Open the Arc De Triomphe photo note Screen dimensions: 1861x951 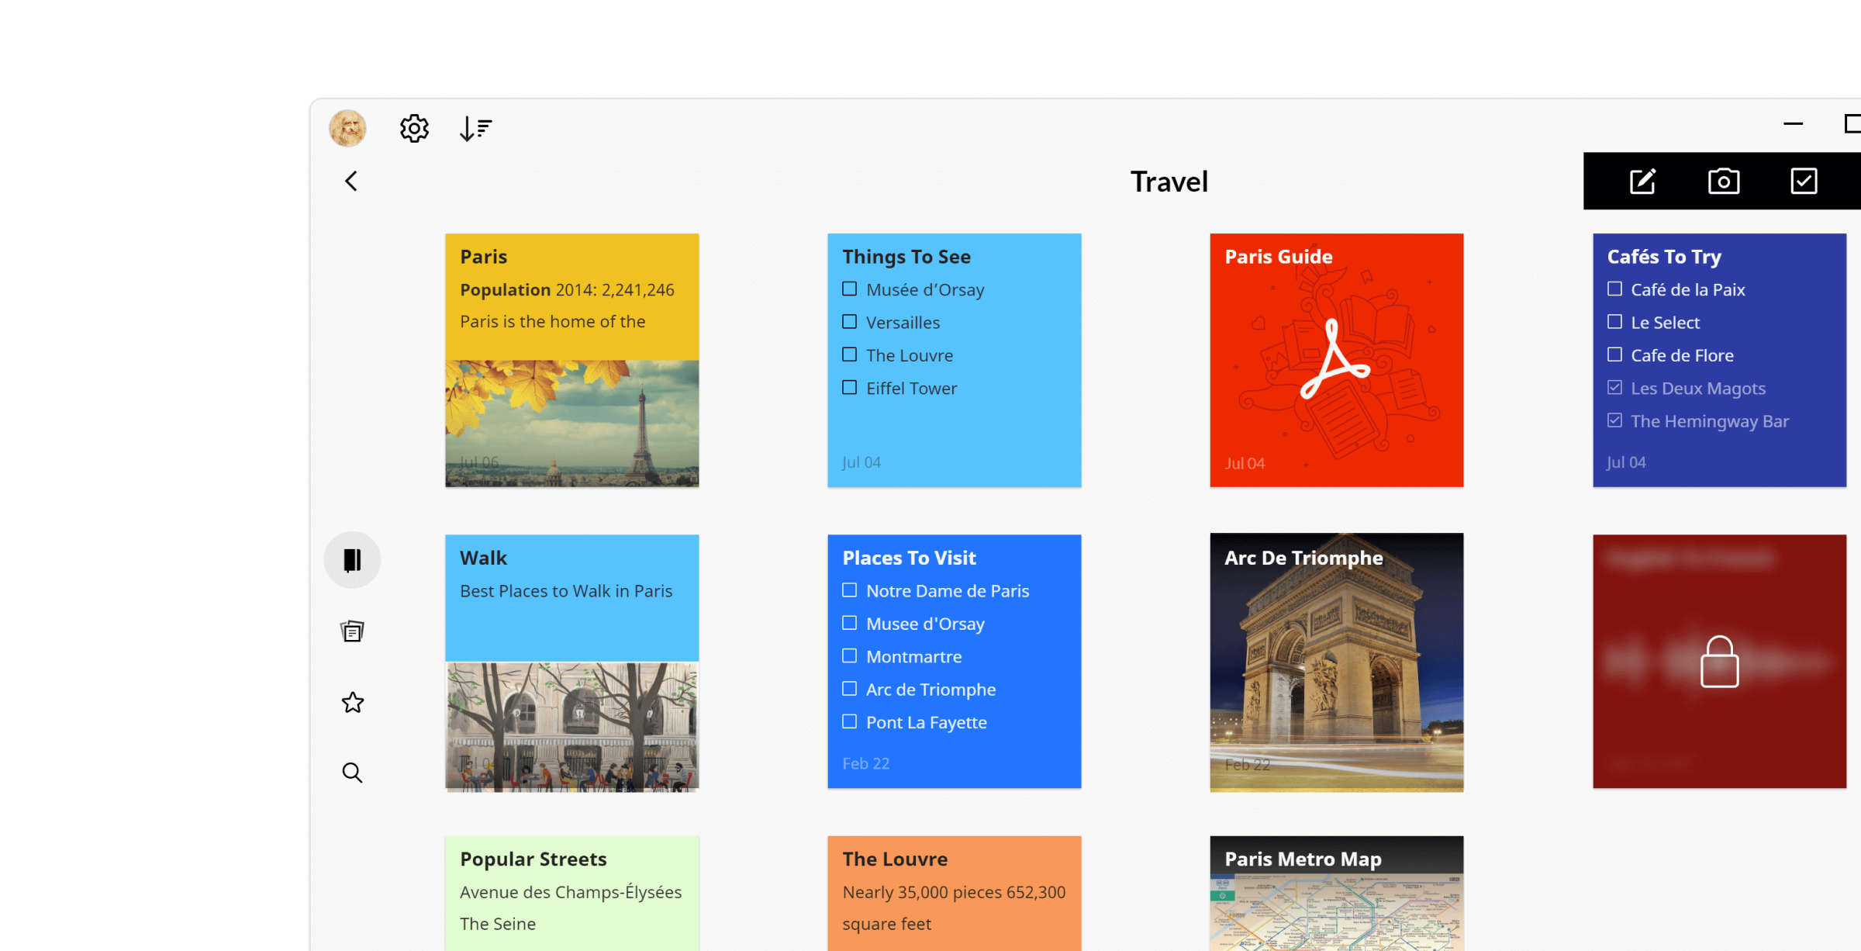pyautogui.click(x=1336, y=661)
